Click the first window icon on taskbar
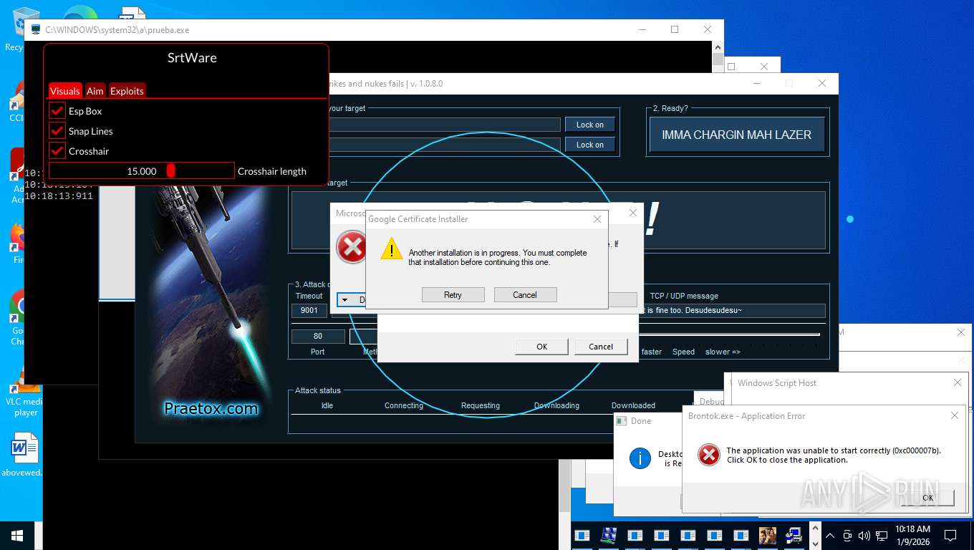 click(582, 535)
